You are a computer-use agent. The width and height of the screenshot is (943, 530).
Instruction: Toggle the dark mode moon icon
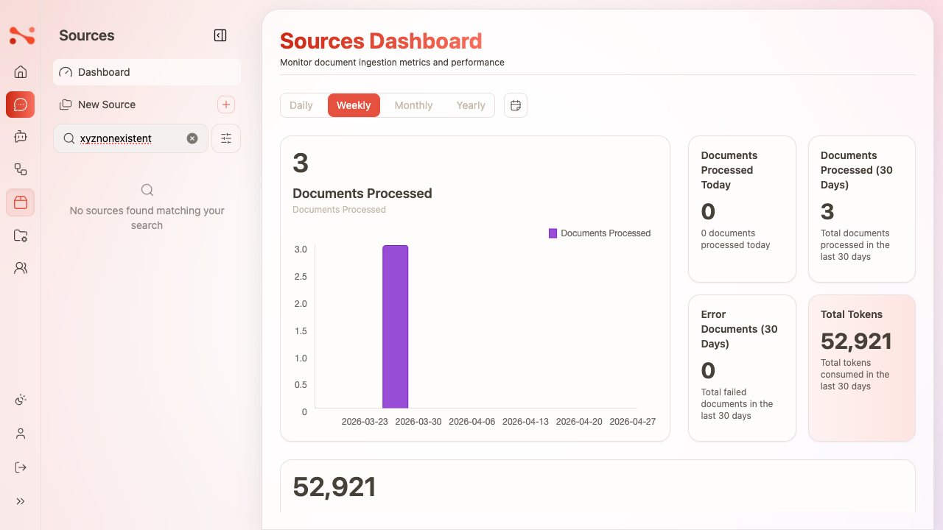click(21, 400)
